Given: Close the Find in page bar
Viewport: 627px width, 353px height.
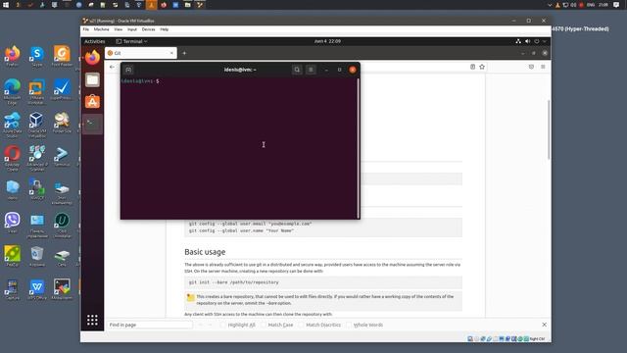Looking at the screenshot, I should coord(545,325).
